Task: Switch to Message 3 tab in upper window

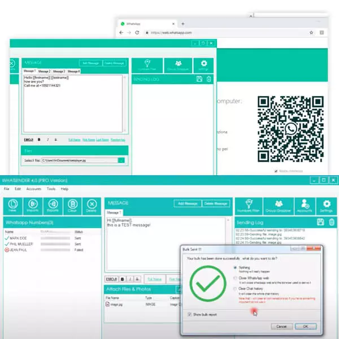Action: [59, 71]
